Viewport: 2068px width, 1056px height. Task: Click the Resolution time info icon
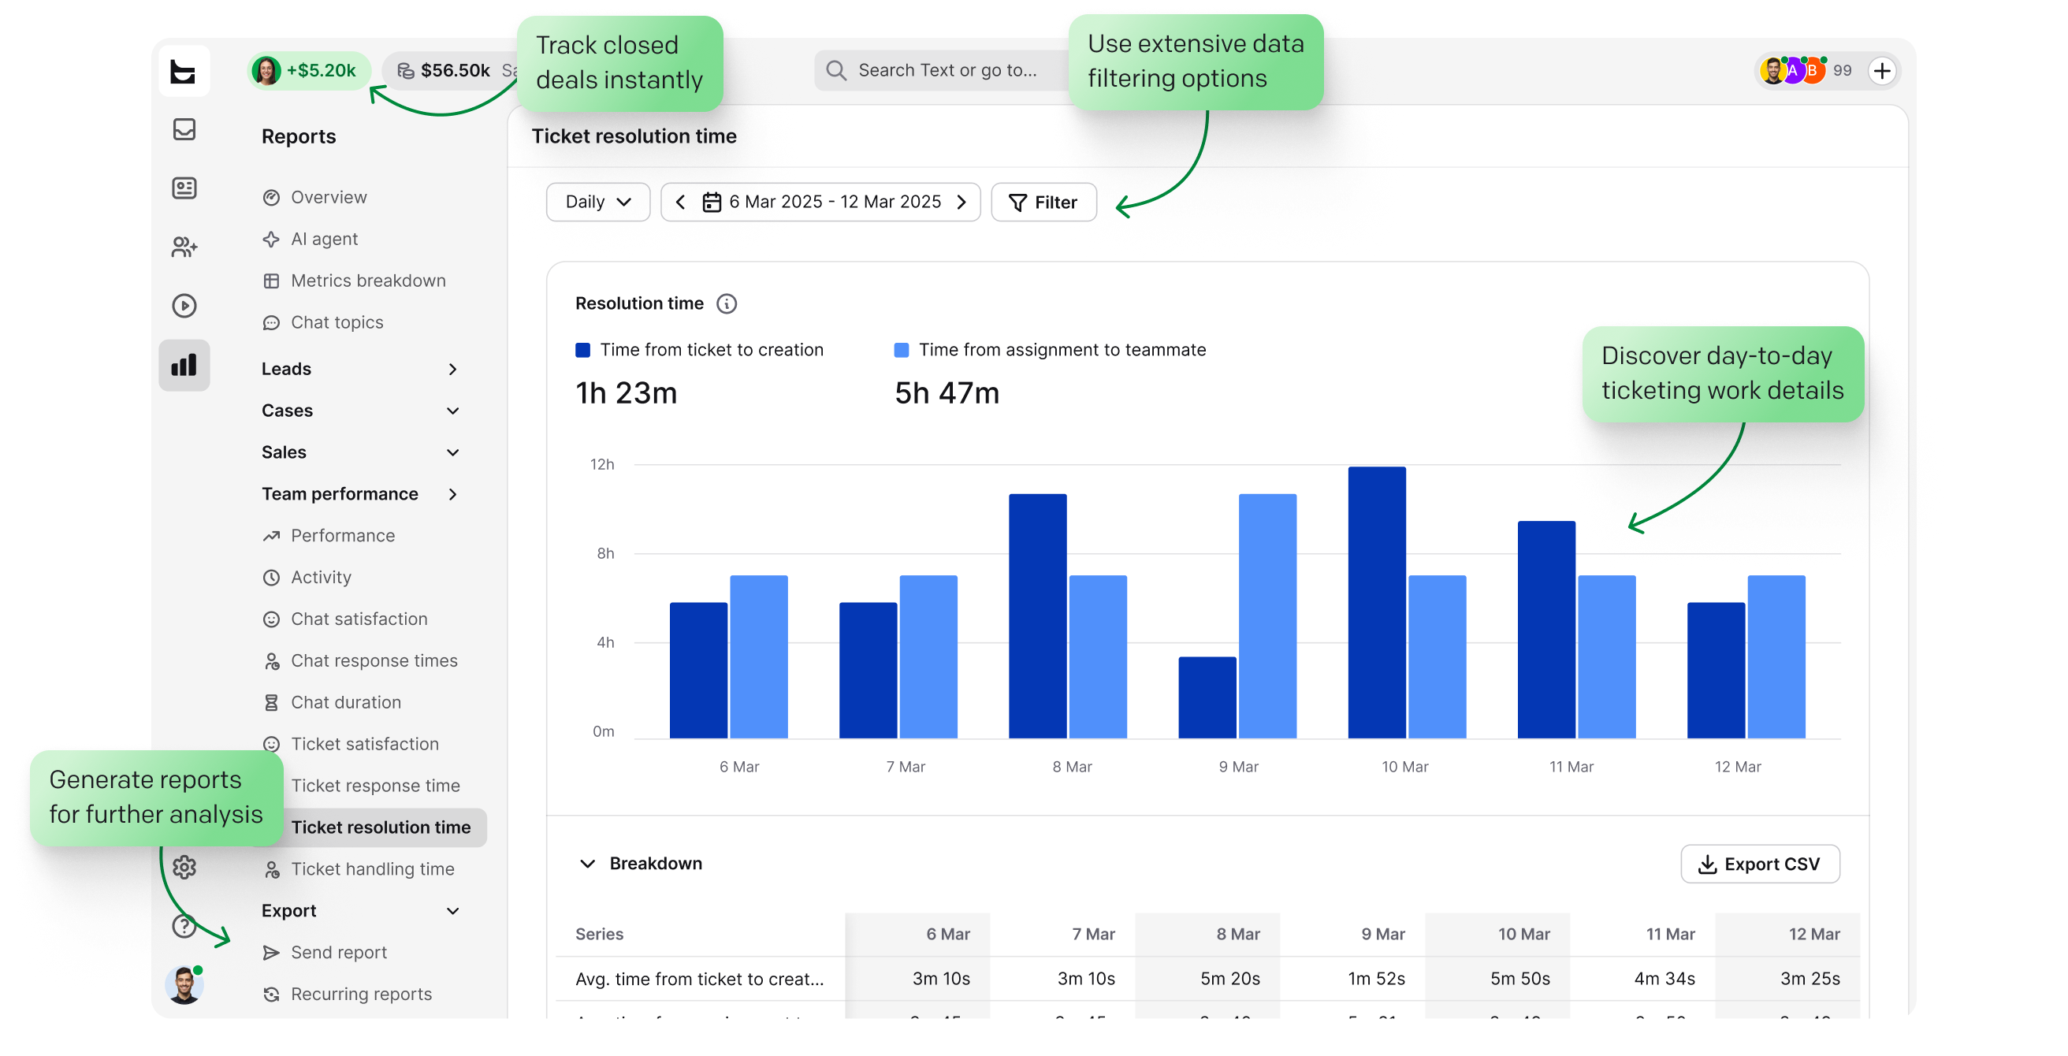coord(727,303)
